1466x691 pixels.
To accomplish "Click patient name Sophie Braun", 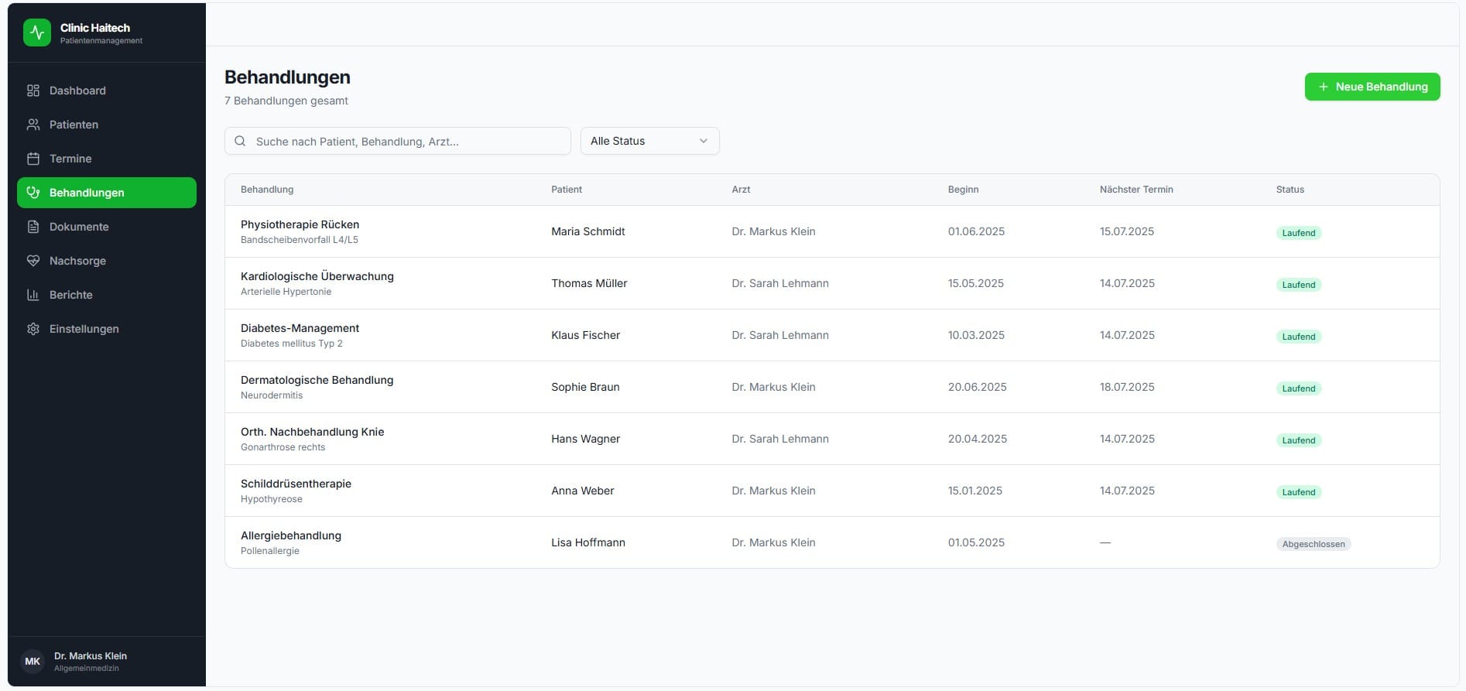I will pos(586,387).
